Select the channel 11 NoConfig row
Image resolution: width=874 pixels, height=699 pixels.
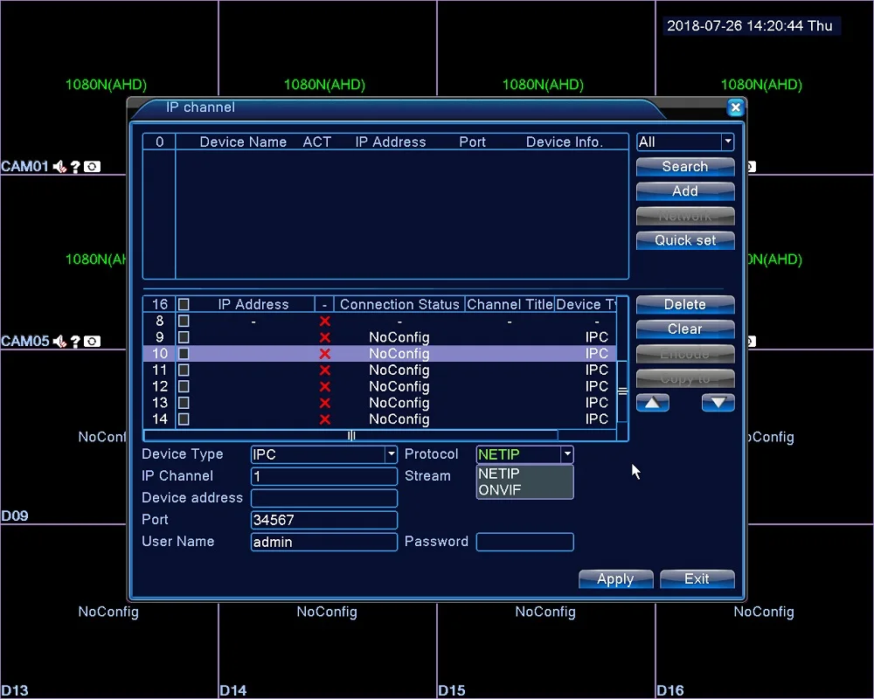pos(379,370)
